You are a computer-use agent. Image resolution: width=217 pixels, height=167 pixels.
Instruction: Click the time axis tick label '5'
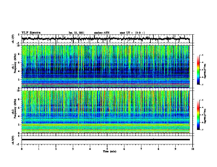pos(107,149)
